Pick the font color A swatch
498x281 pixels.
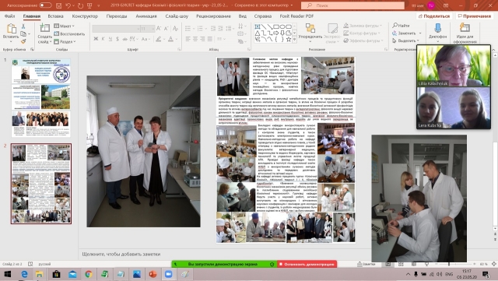pyautogui.click(x=170, y=39)
